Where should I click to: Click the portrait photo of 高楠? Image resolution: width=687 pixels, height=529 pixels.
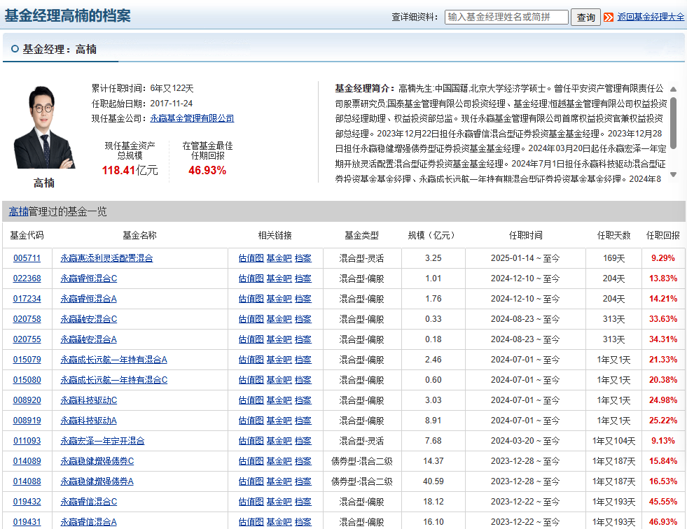pos(44,127)
